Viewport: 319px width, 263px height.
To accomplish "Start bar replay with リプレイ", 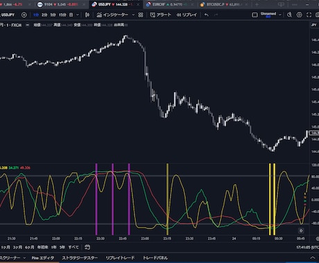I will click(187, 15).
